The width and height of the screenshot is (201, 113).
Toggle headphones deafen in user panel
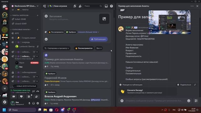point(34,103)
